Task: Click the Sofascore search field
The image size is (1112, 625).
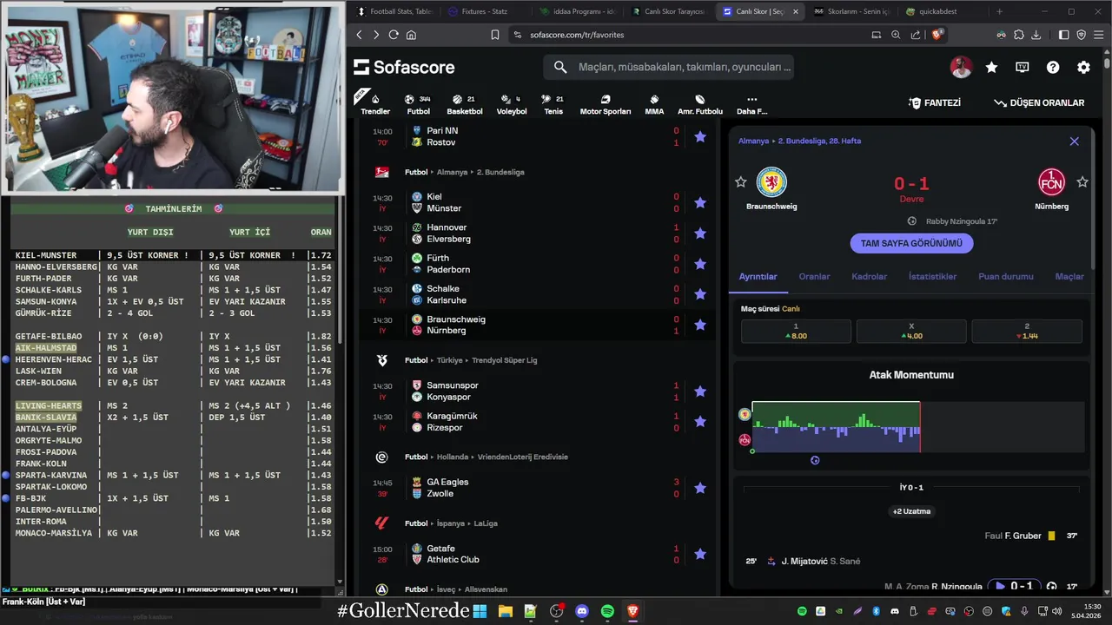Action: click(x=668, y=67)
